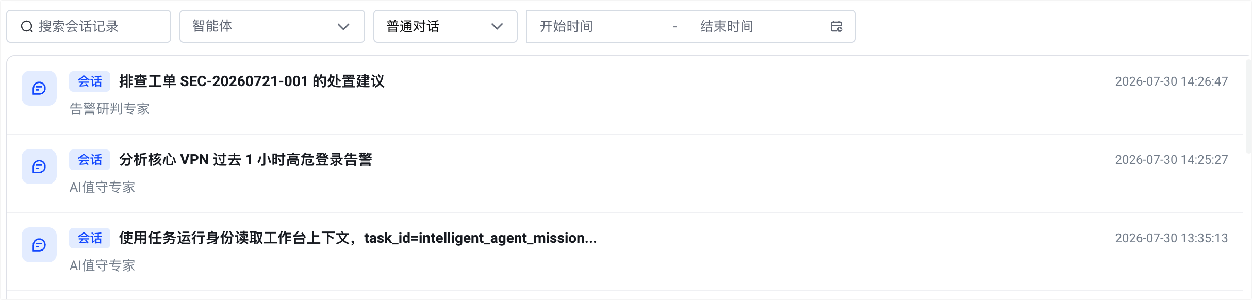
Task: Click chat icon of task_id session
Action: (x=39, y=245)
